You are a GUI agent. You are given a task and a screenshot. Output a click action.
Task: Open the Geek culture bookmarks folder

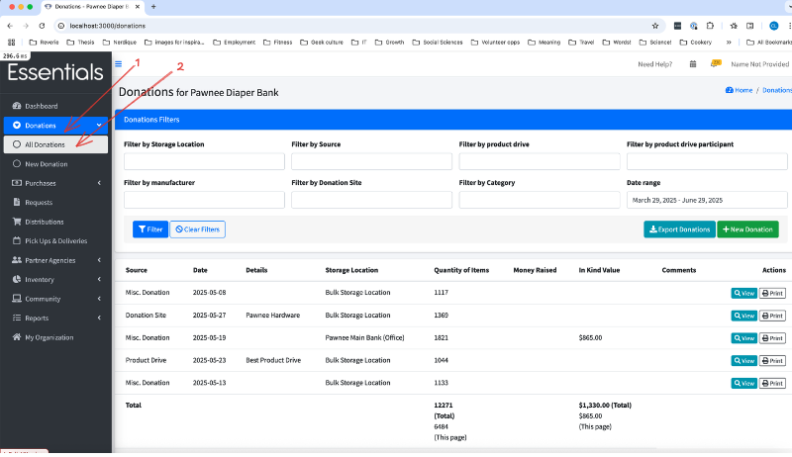(x=322, y=43)
